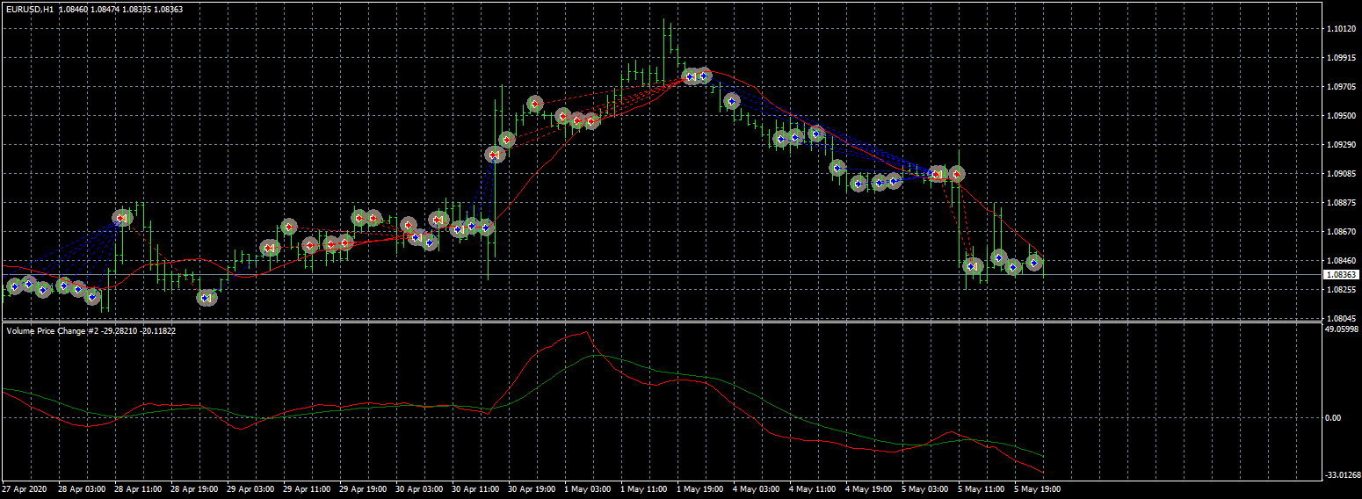Click the 5 May 03:00 time label
Viewport: 1362px width, 499px height.
click(x=925, y=488)
